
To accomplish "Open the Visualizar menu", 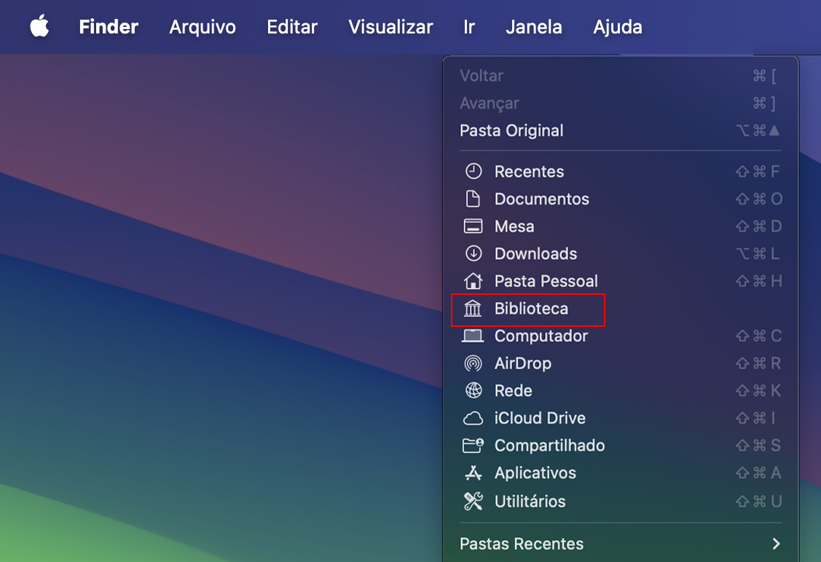I will [x=390, y=26].
